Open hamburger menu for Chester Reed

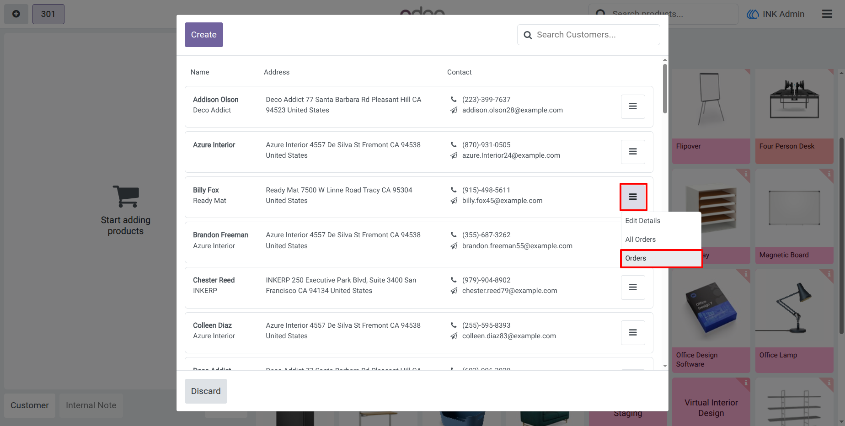click(633, 288)
